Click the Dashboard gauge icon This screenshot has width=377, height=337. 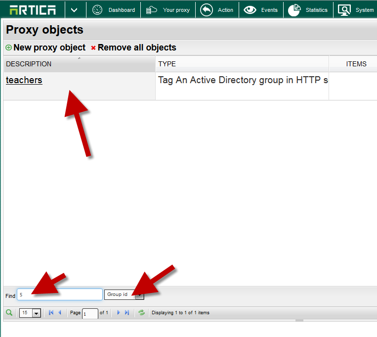(97, 10)
